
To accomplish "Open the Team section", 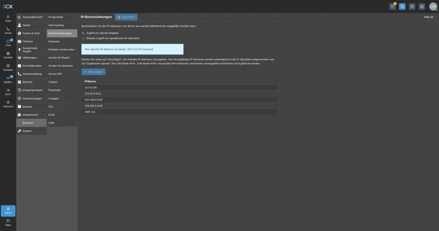I will click(8, 19).
